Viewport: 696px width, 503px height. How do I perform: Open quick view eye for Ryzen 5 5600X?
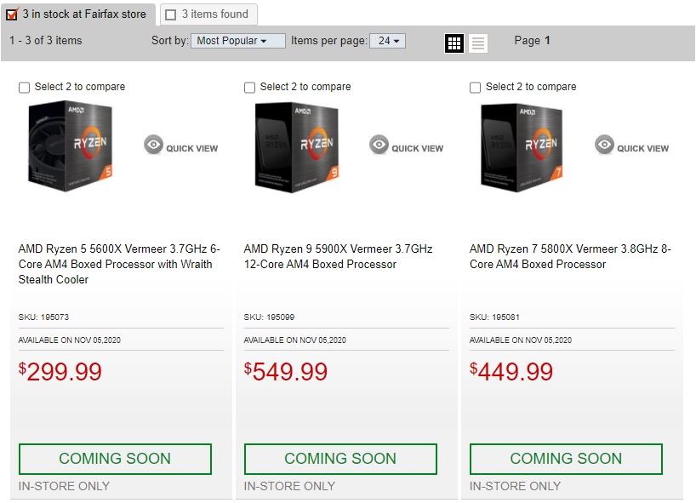point(154,145)
